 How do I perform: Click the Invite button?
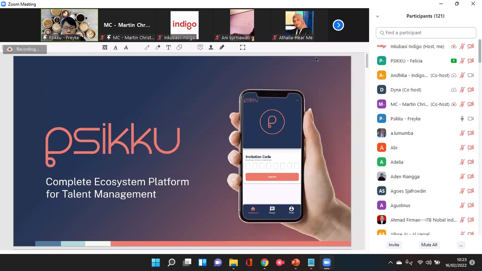[394, 245]
